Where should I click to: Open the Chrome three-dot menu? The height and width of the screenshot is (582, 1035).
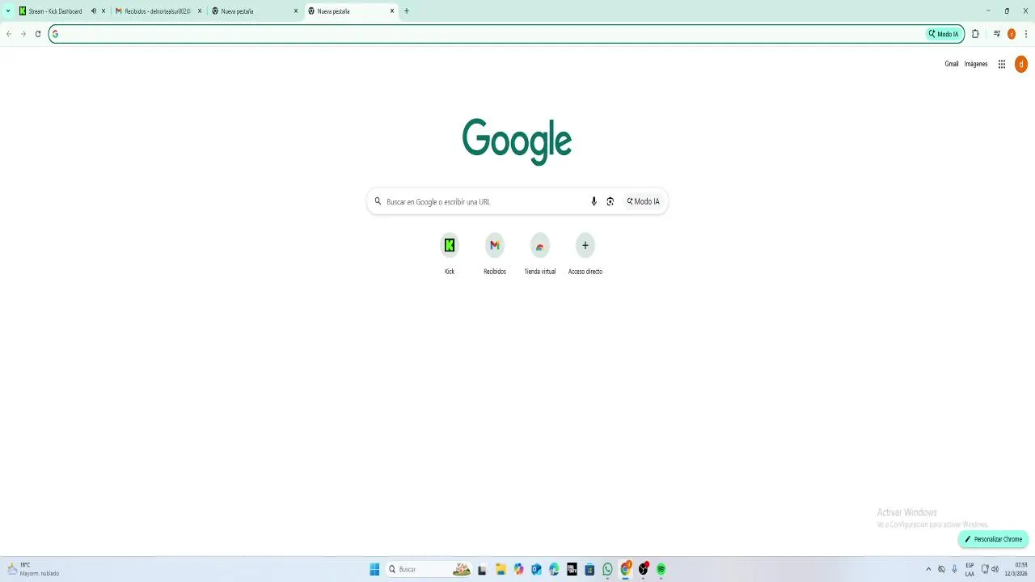click(x=1026, y=34)
